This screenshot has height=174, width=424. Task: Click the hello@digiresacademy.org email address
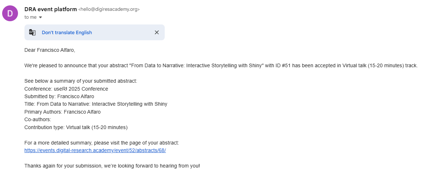(109, 9)
